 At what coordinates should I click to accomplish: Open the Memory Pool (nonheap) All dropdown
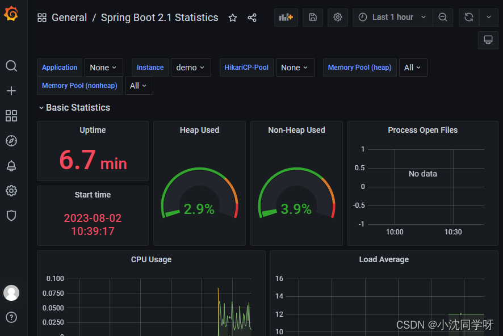coord(139,86)
